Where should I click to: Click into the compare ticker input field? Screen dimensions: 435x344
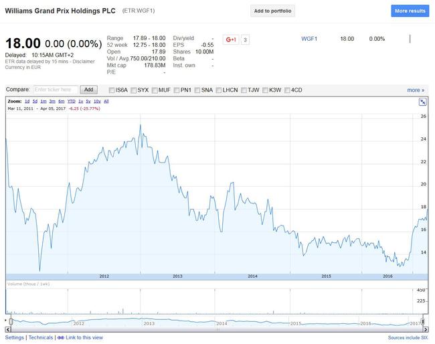pyautogui.click(x=56, y=90)
